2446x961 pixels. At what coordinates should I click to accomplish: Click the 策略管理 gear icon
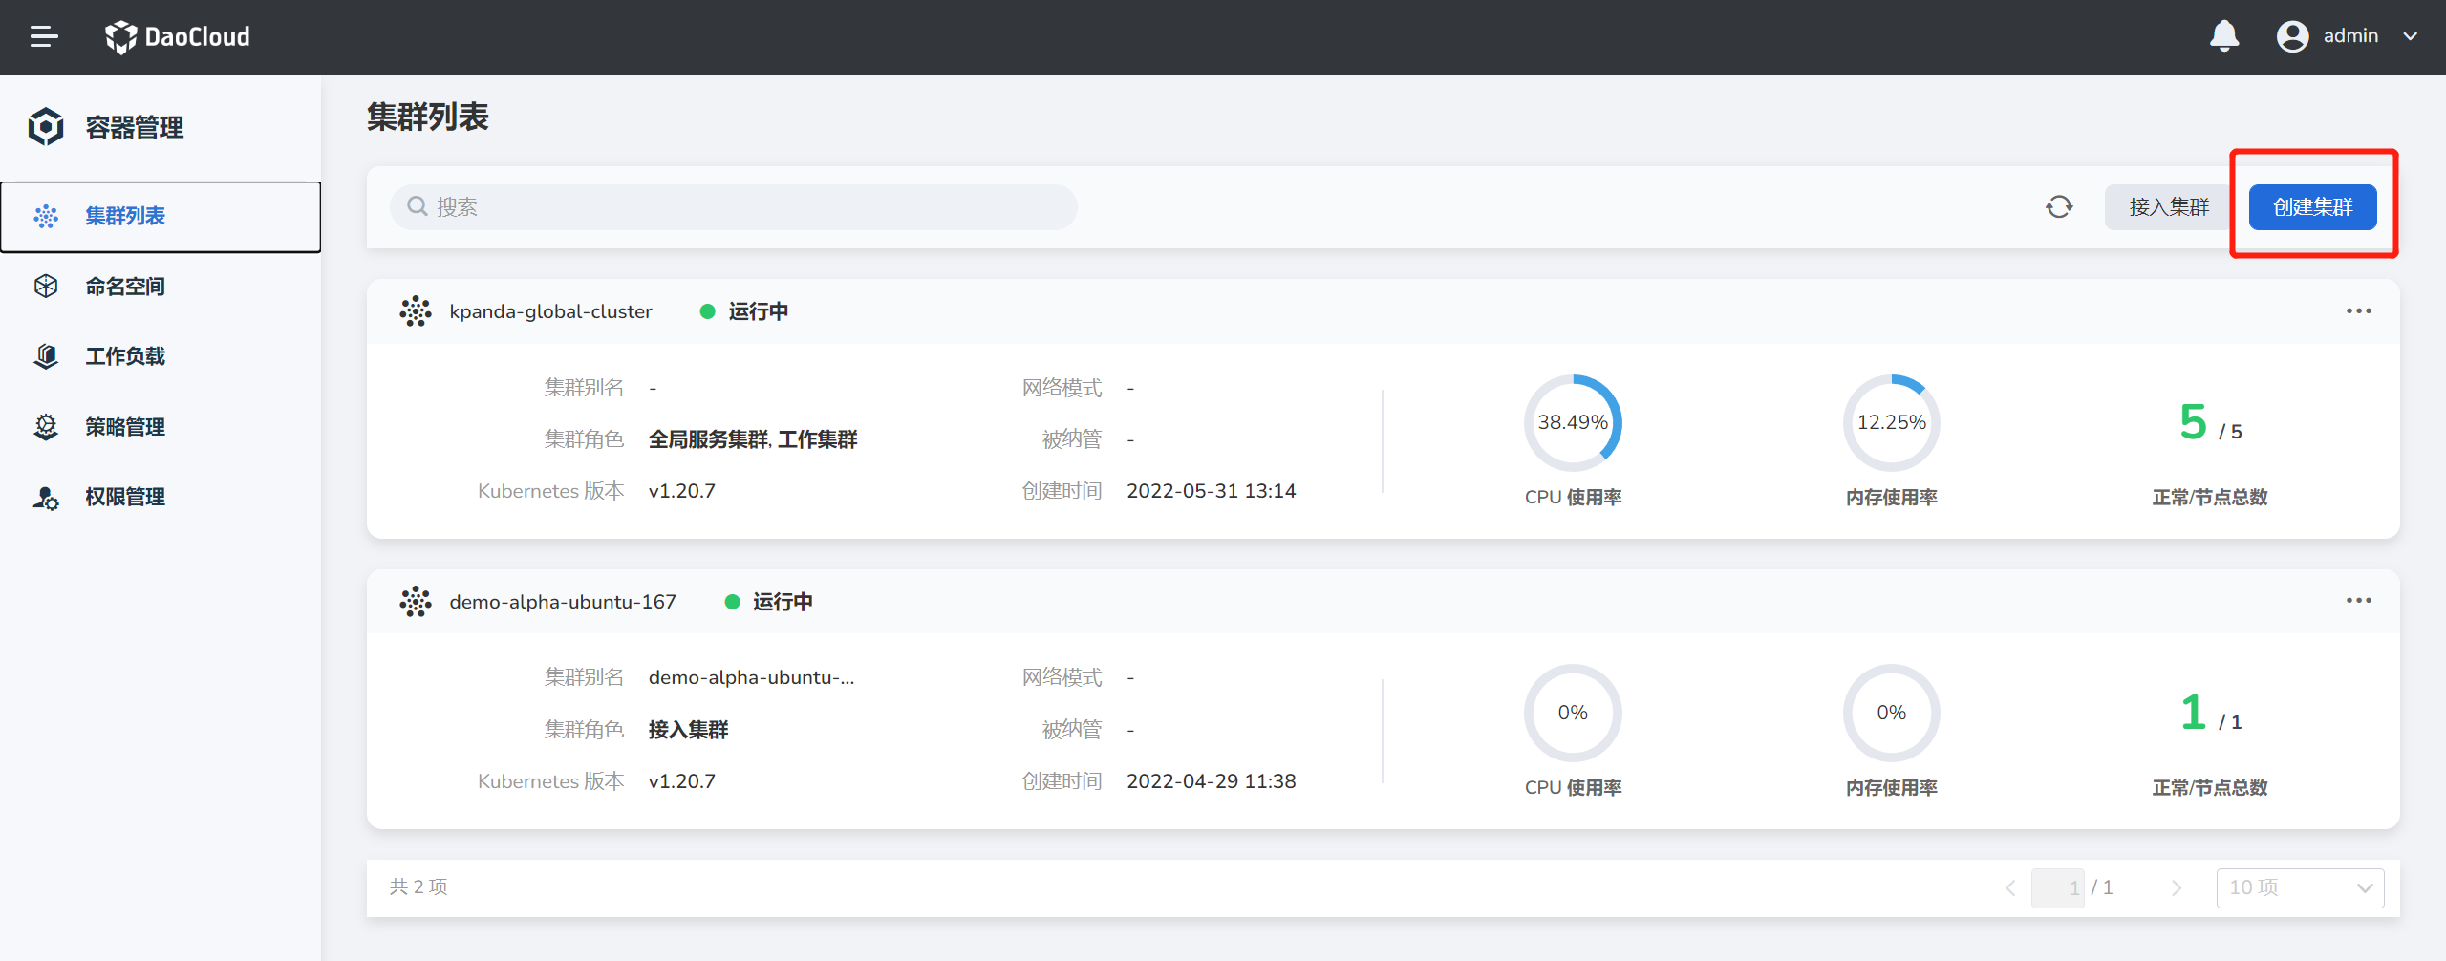pos(46,426)
